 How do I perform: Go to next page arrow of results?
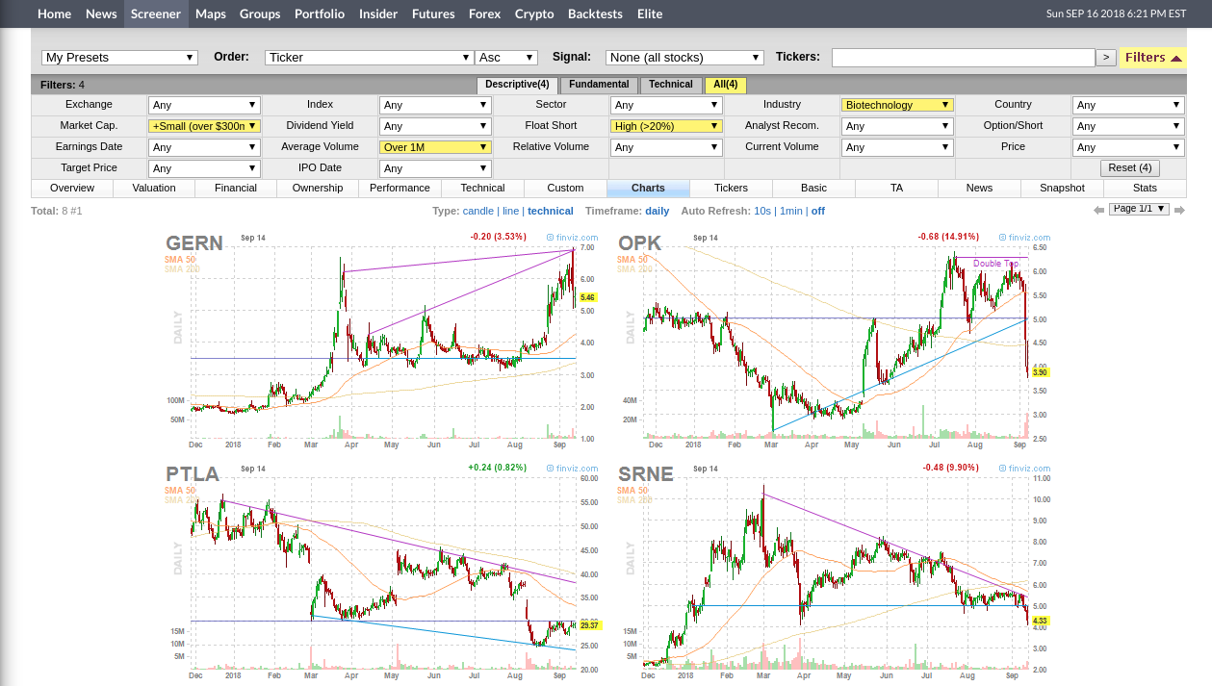(1179, 210)
